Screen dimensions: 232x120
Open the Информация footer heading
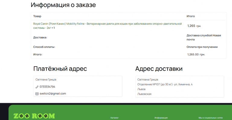point(161,118)
